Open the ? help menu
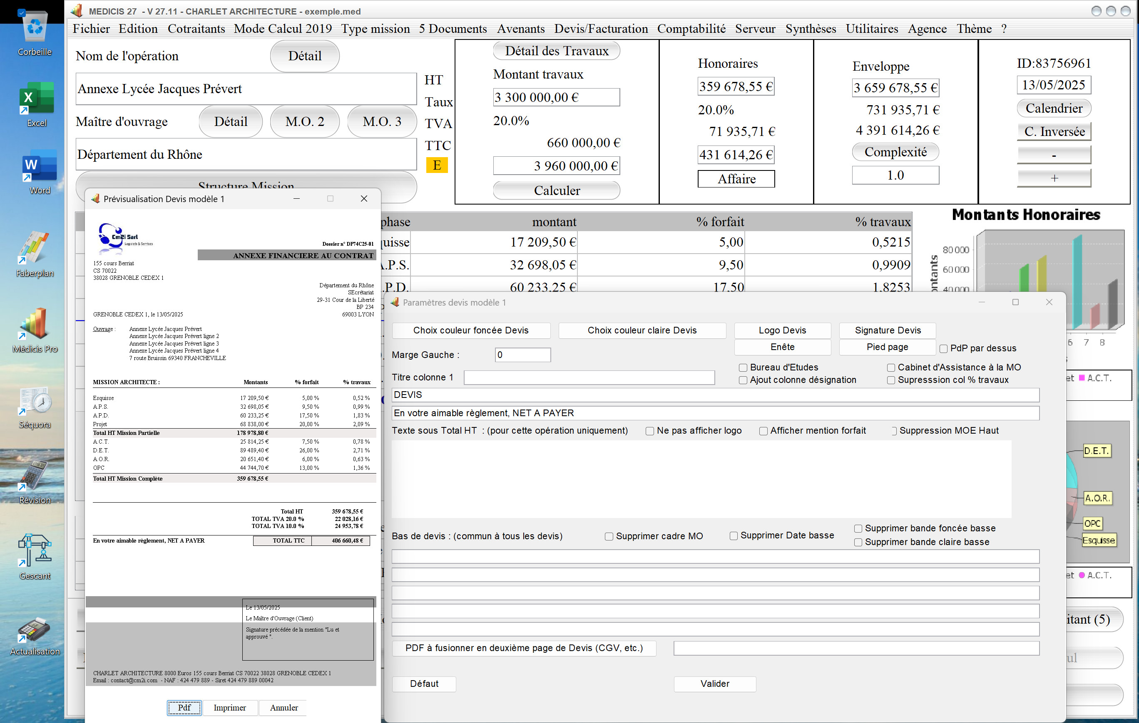 1004,29
